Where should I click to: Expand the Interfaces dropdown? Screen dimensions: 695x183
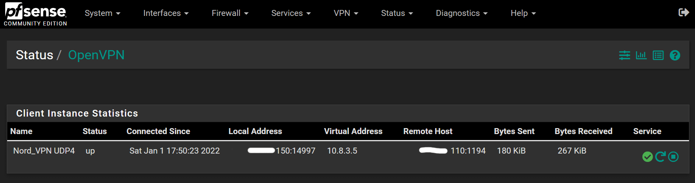(166, 13)
